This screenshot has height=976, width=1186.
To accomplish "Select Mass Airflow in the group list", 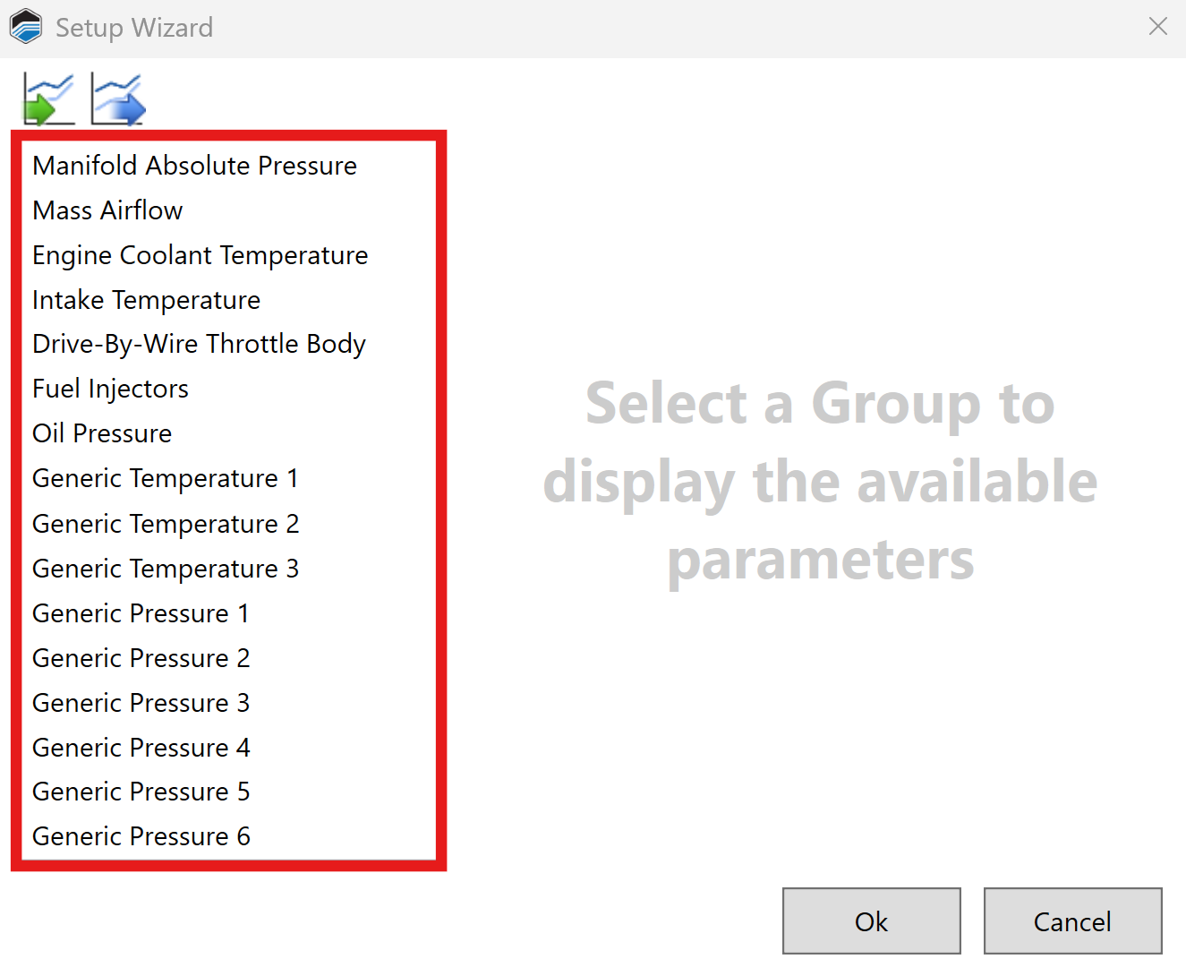I will [107, 210].
